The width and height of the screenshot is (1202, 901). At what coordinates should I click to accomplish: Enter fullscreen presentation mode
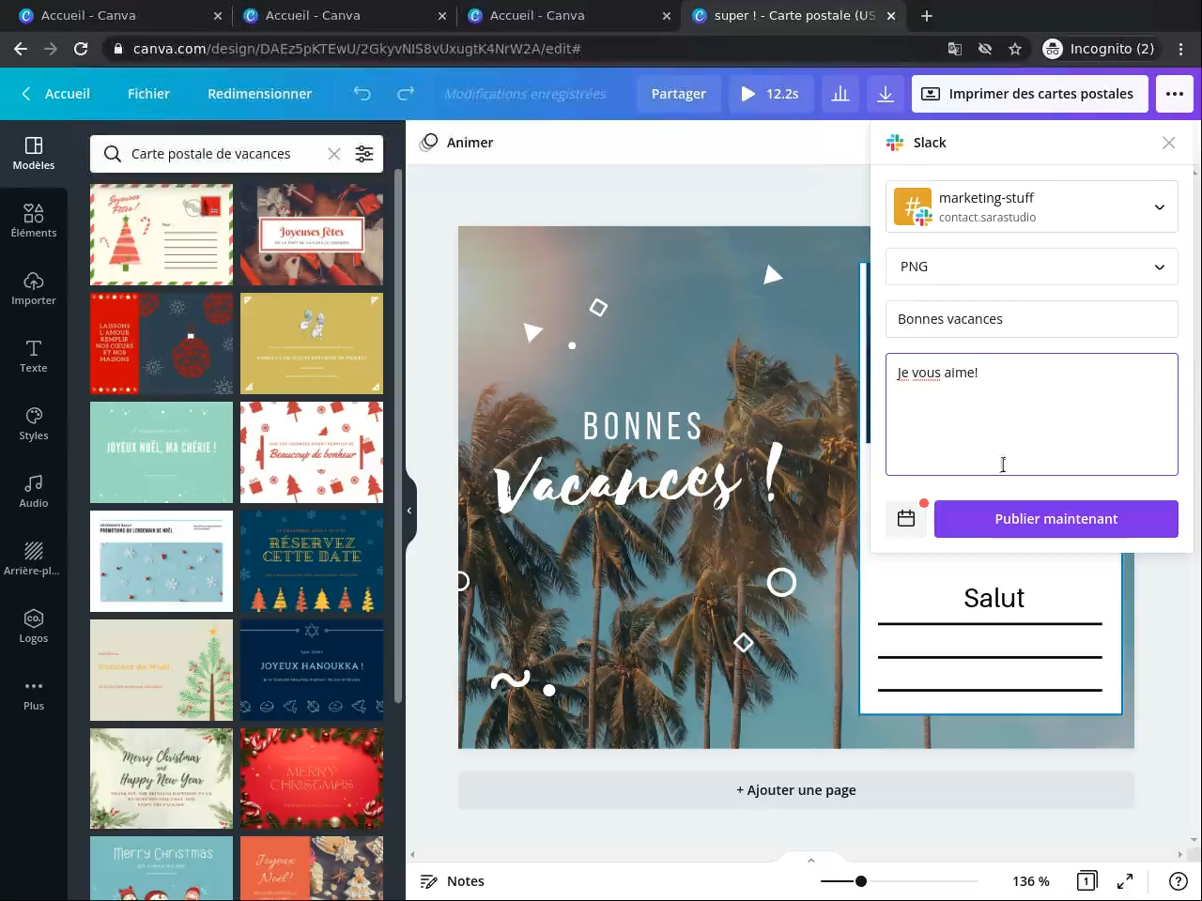[x=1125, y=881]
